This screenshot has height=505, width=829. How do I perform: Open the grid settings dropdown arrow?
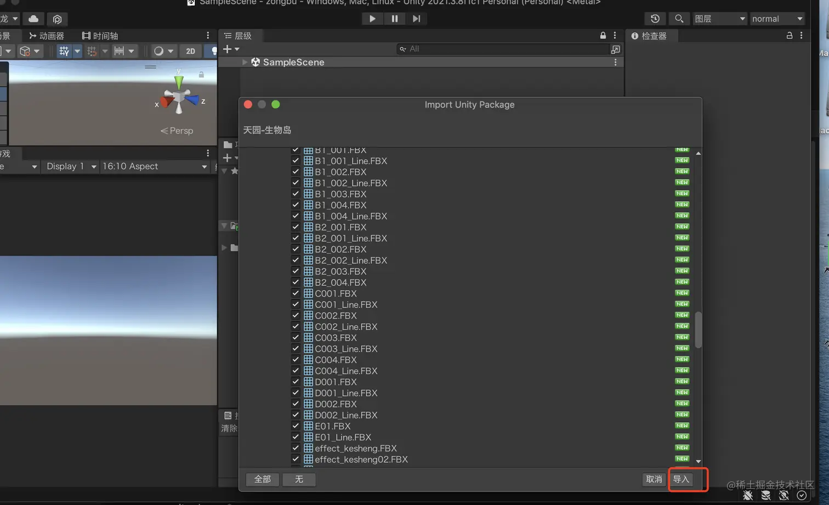77,51
